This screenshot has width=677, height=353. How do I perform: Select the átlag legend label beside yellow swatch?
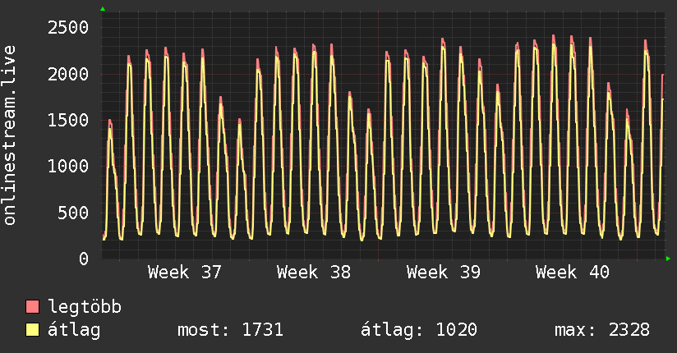[74, 330]
